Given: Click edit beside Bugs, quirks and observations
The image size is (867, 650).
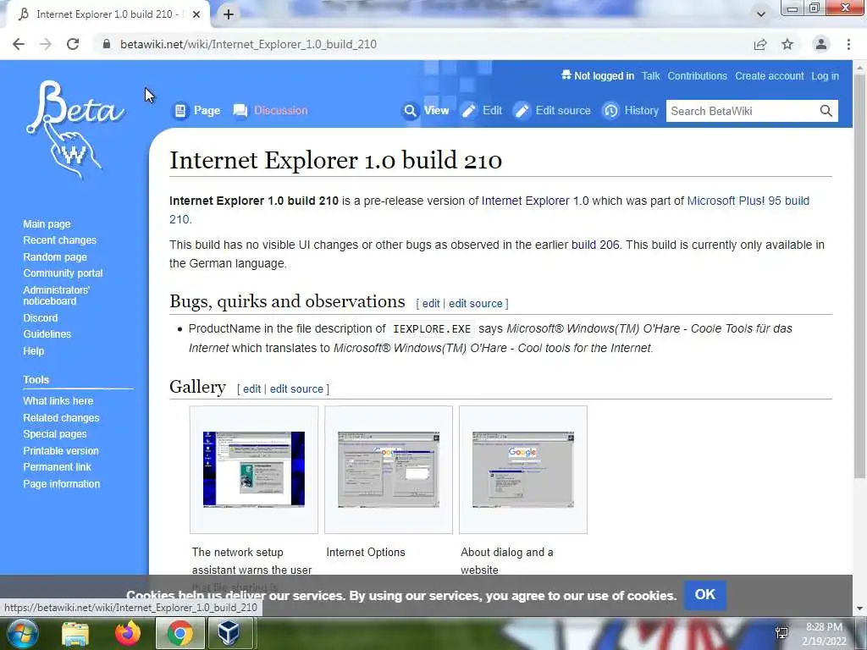Looking at the screenshot, I should (x=431, y=304).
